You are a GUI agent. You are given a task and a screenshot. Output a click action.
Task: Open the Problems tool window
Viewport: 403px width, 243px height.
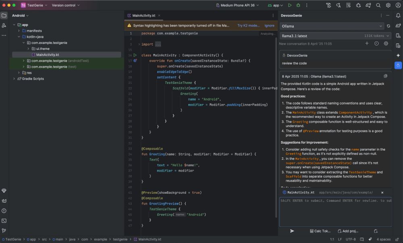point(4,211)
